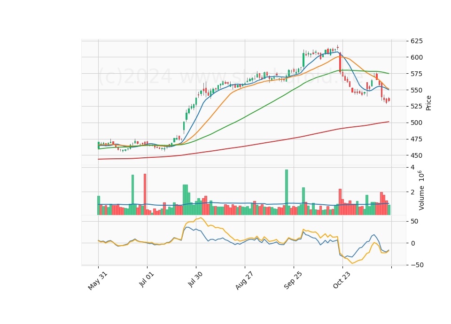Click the oscillator axis label 50
Viewport: 451px width, 324px height.
click(x=414, y=221)
